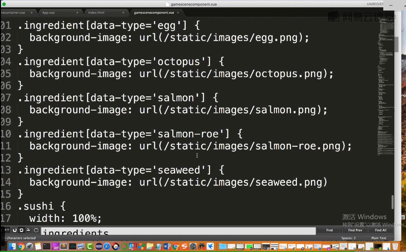Open the red Sogou S icon in dock
Image resolution: width=406 pixels, height=252 pixels.
(x=185, y=246)
